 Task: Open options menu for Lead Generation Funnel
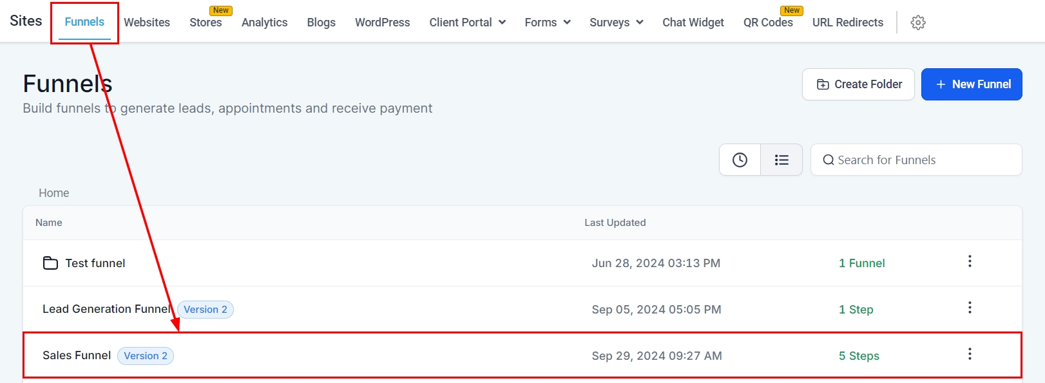[970, 308]
